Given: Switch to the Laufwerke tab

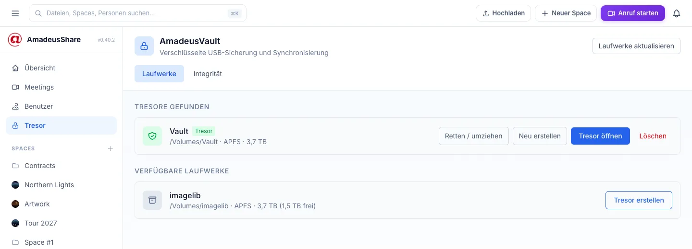Looking at the screenshot, I should point(159,74).
